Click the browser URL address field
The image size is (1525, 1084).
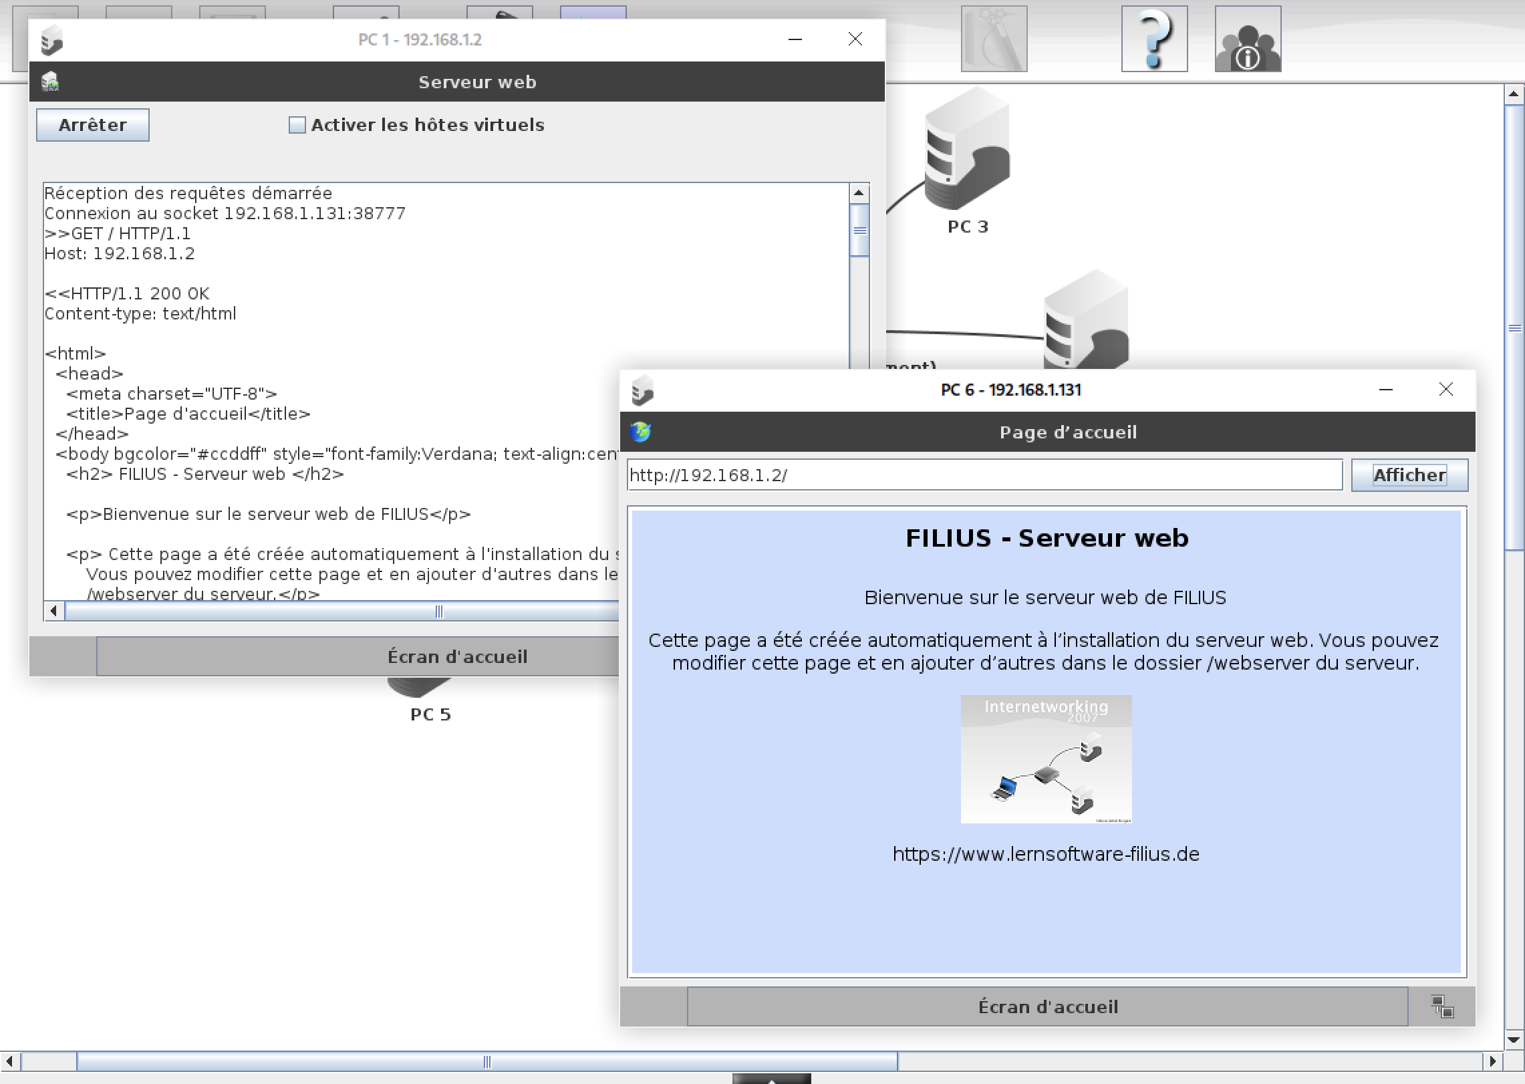(x=984, y=475)
